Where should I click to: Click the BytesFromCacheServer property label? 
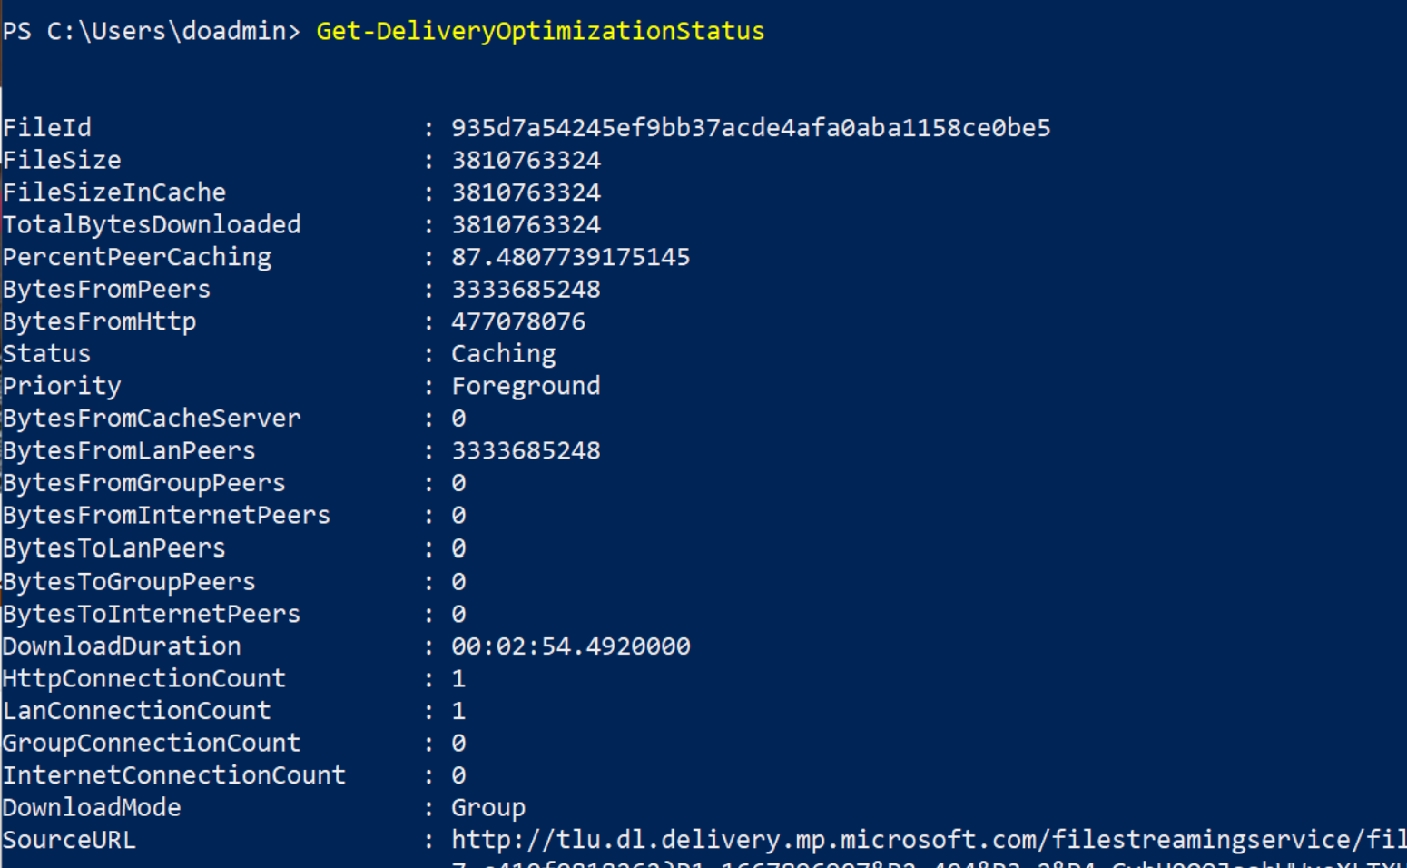(152, 419)
